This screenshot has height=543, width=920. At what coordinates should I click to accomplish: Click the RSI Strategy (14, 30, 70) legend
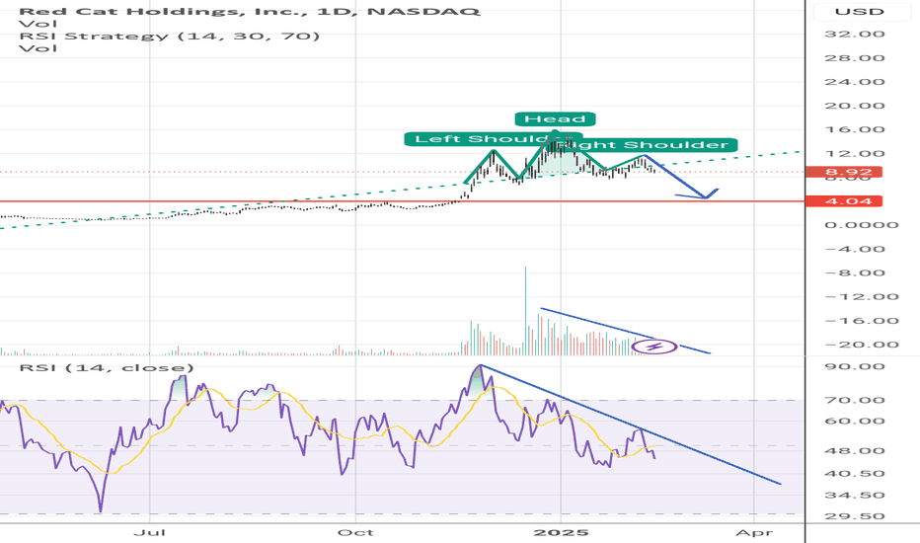point(170,36)
